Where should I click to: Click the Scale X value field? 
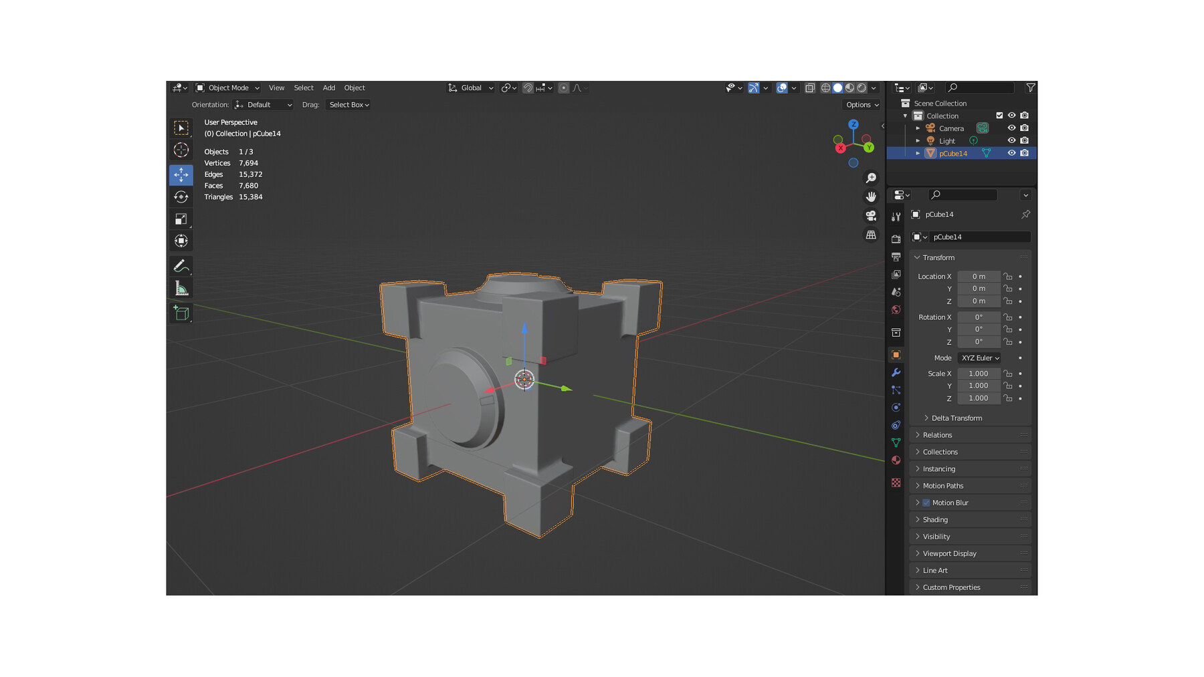(x=978, y=374)
